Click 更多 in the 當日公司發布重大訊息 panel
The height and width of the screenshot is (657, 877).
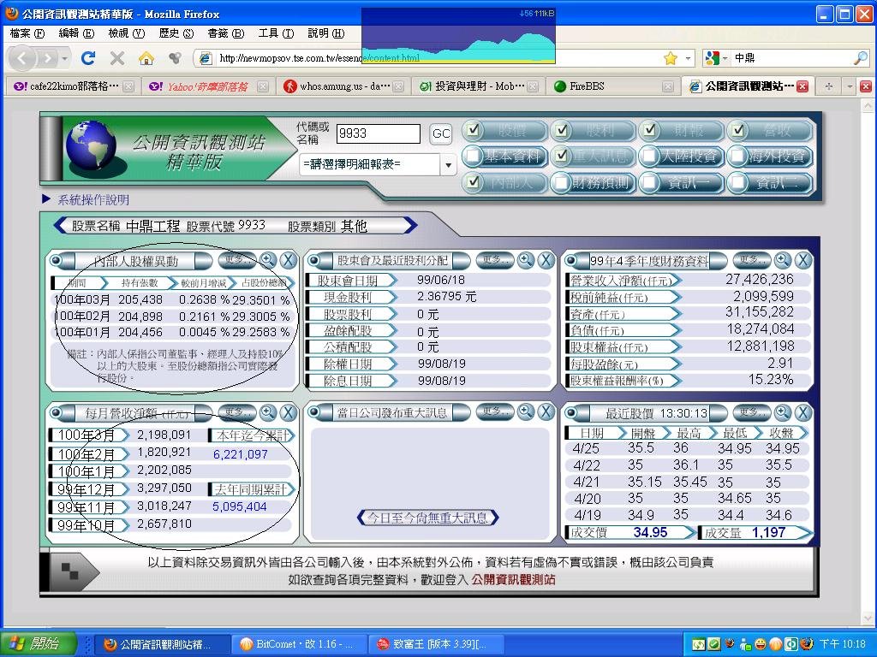(493, 412)
